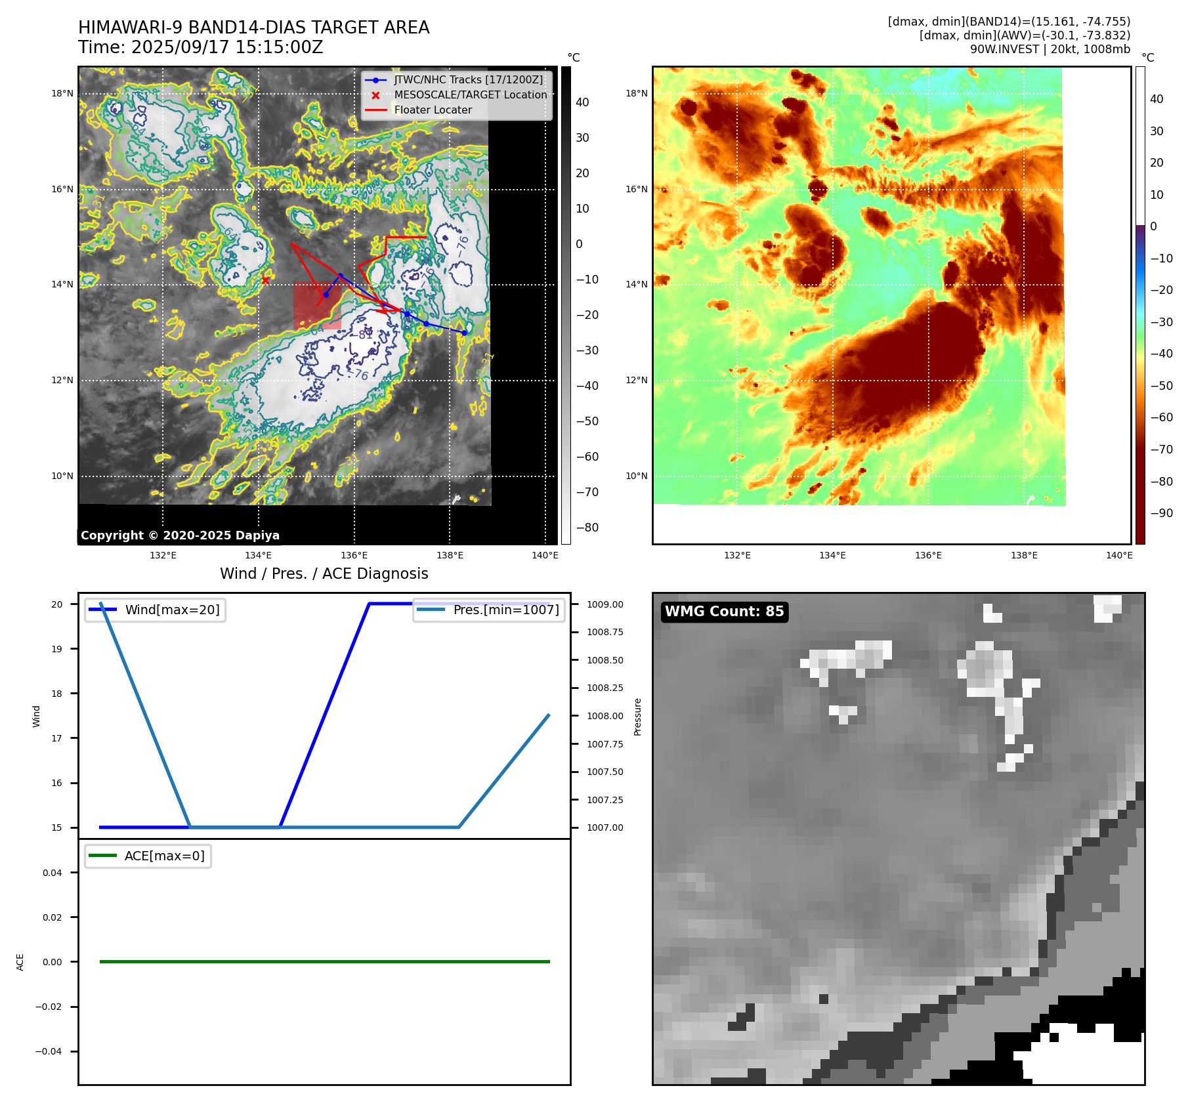Click the green ACE line in the lower chart
Viewport: 1190px width, 1109px height.
(x=324, y=961)
